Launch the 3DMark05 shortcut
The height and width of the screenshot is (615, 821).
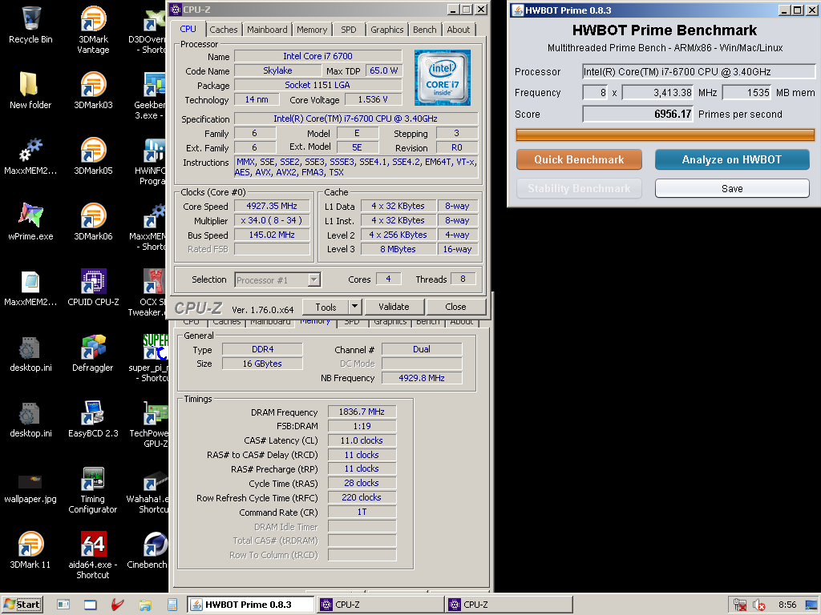[x=93, y=156]
